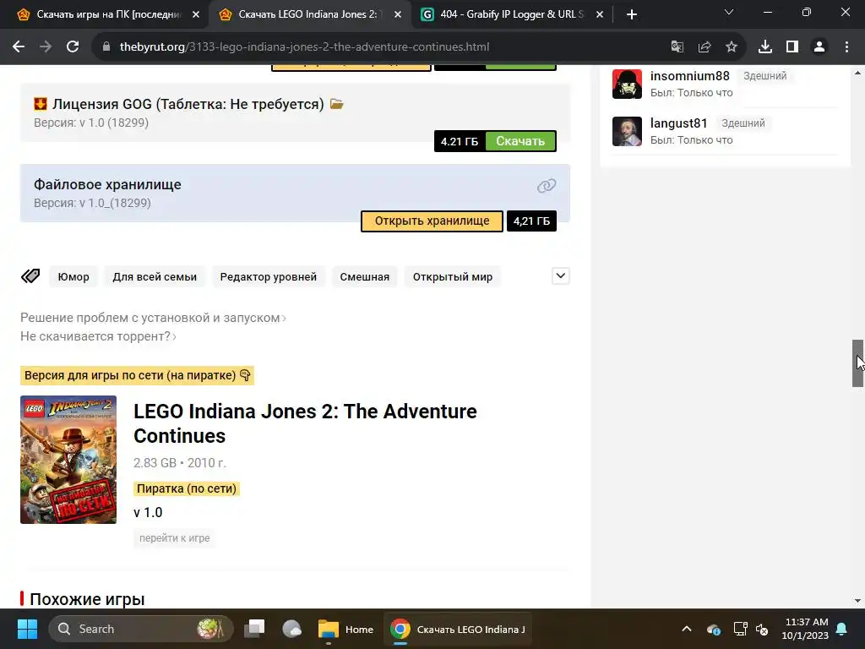
Task: Open the tab search chevron
Action: [x=729, y=12]
